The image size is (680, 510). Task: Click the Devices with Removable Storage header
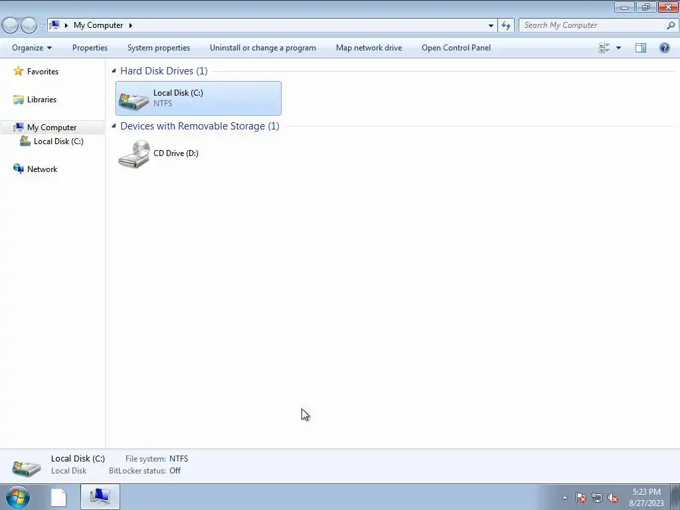click(x=200, y=126)
